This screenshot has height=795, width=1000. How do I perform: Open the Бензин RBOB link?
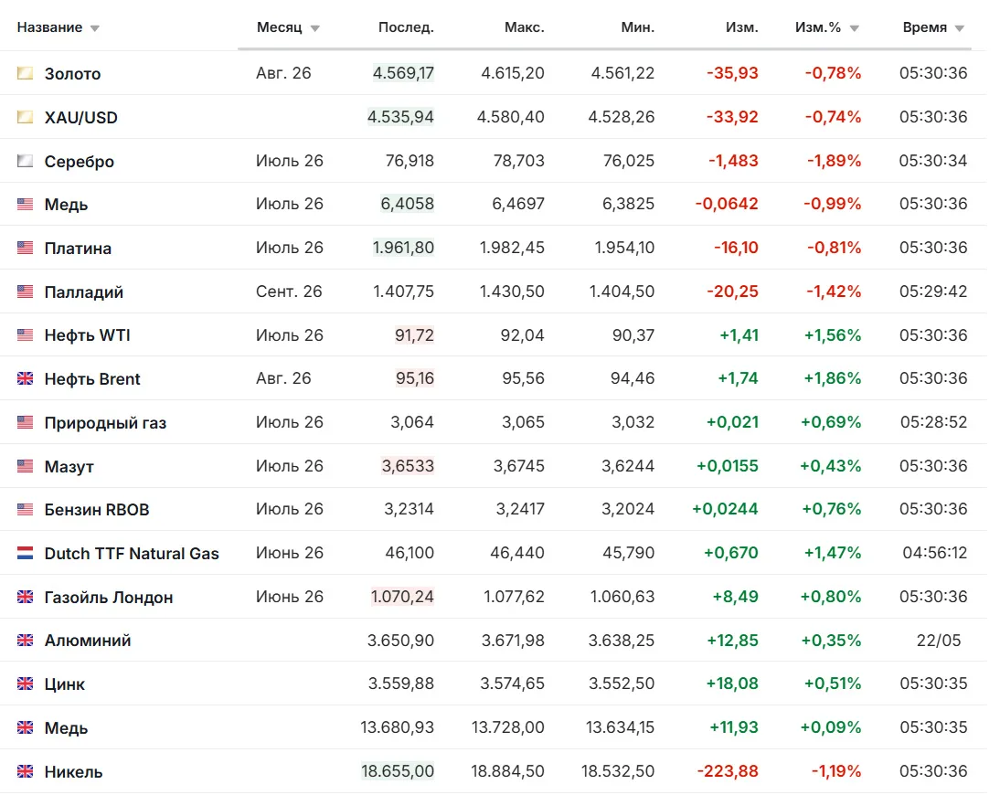(x=96, y=509)
